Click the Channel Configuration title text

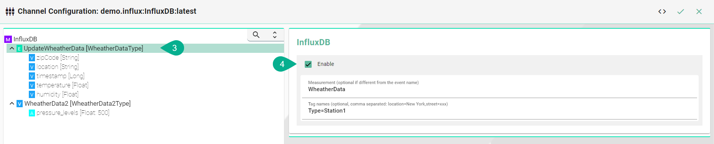pos(107,11)
